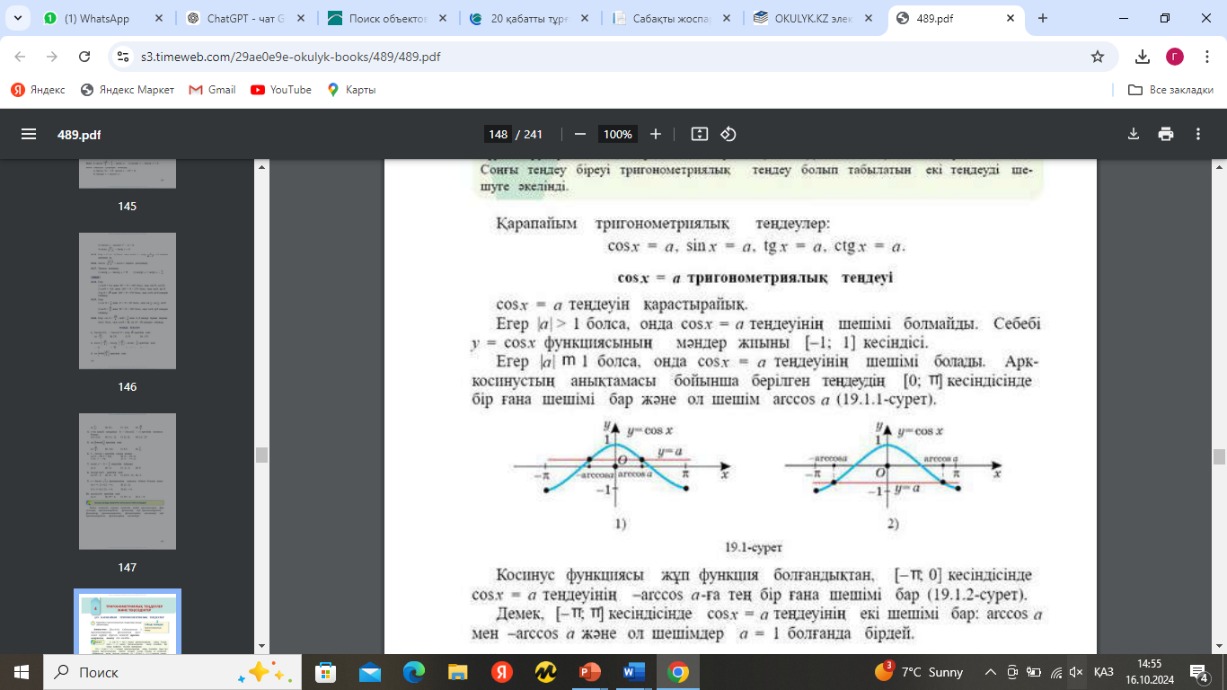
Task: Go back to previous page in browser
Action: point(20,57)
